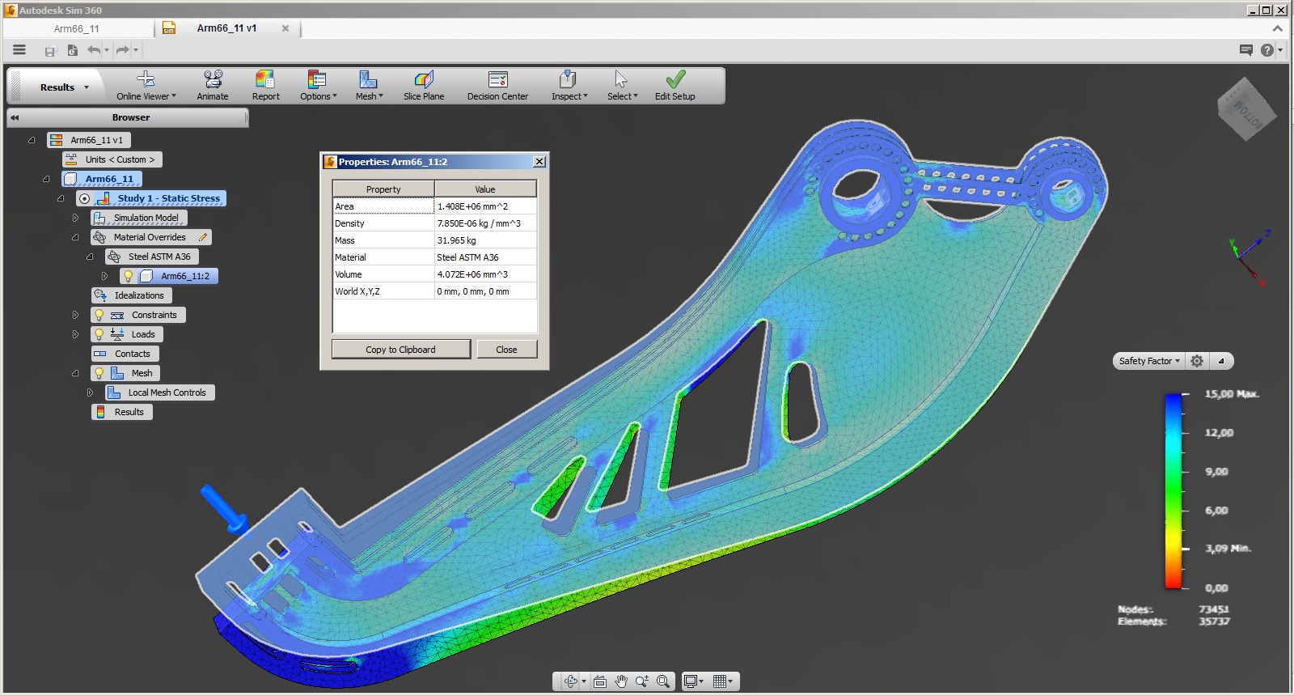The width and height of the screenshot is (1294, 696).
Task: Open the Options toolbar menu
Action: point(318,86)
